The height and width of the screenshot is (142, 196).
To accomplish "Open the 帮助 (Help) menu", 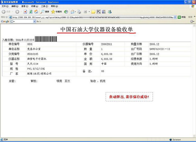I will pos(54,6).
